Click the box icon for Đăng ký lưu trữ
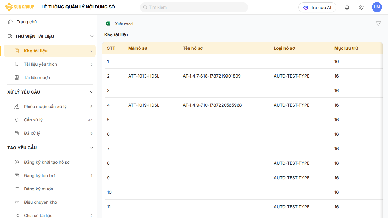This screenshot has height=218, width=388. (17, 176)
